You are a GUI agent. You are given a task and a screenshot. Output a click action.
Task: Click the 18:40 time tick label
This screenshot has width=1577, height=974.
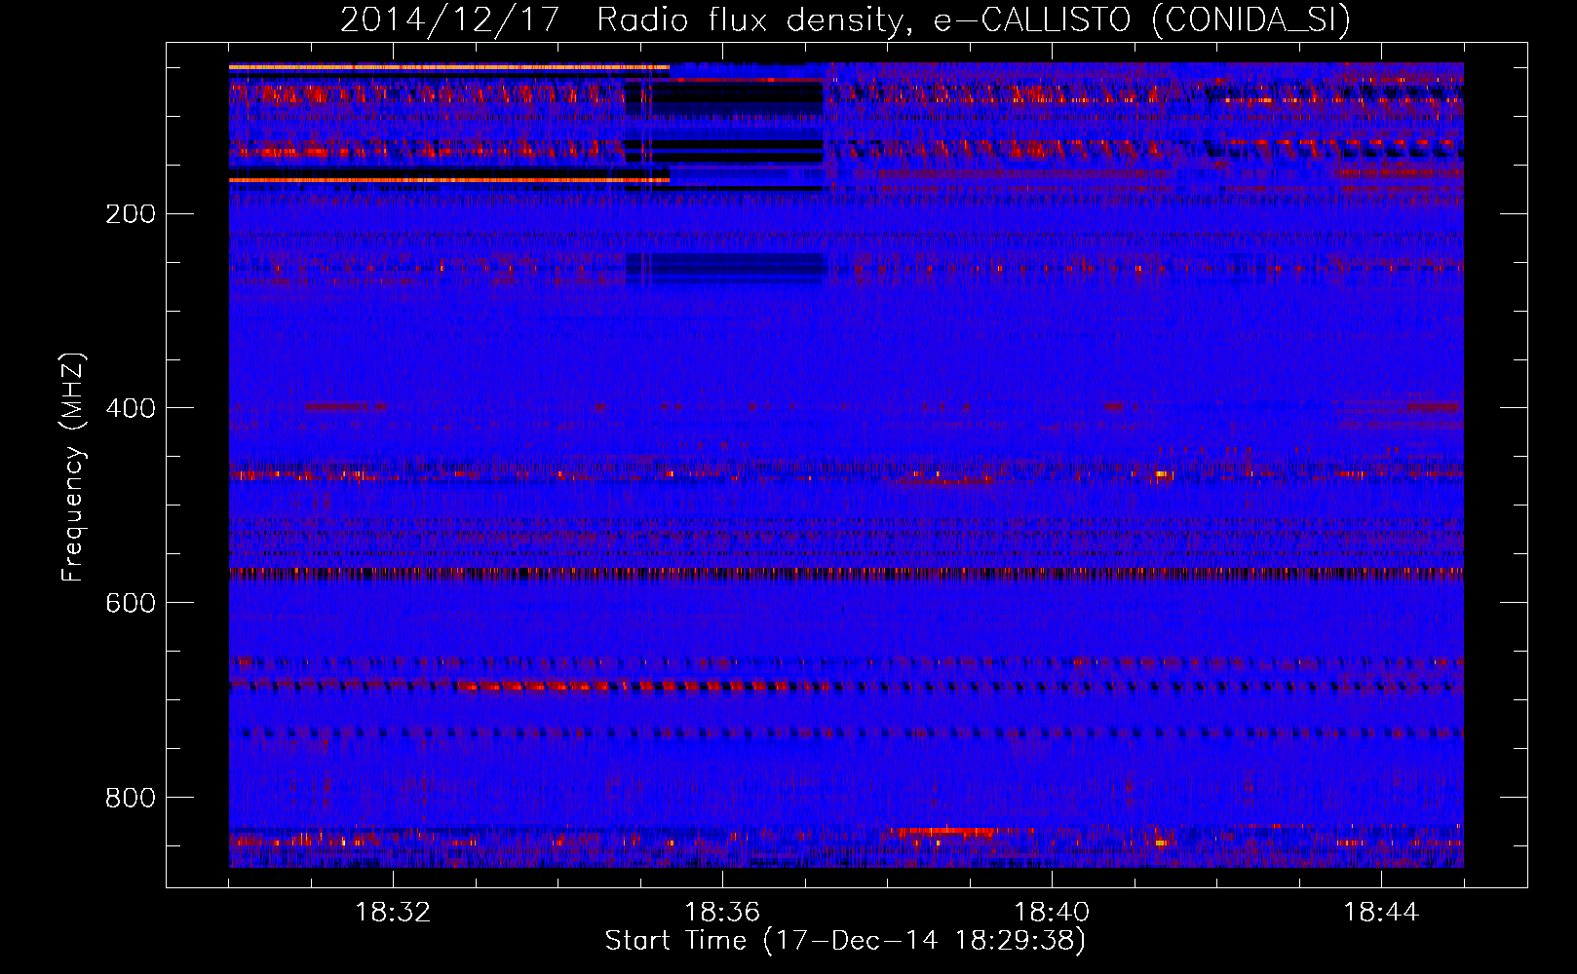1052,912
